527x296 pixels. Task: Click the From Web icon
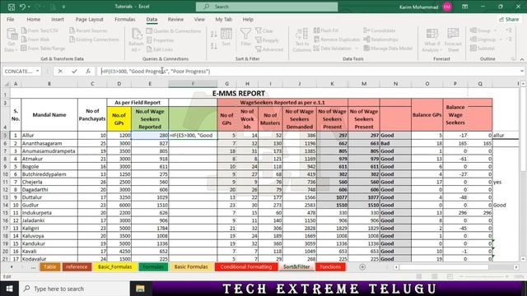click(24, 39)
